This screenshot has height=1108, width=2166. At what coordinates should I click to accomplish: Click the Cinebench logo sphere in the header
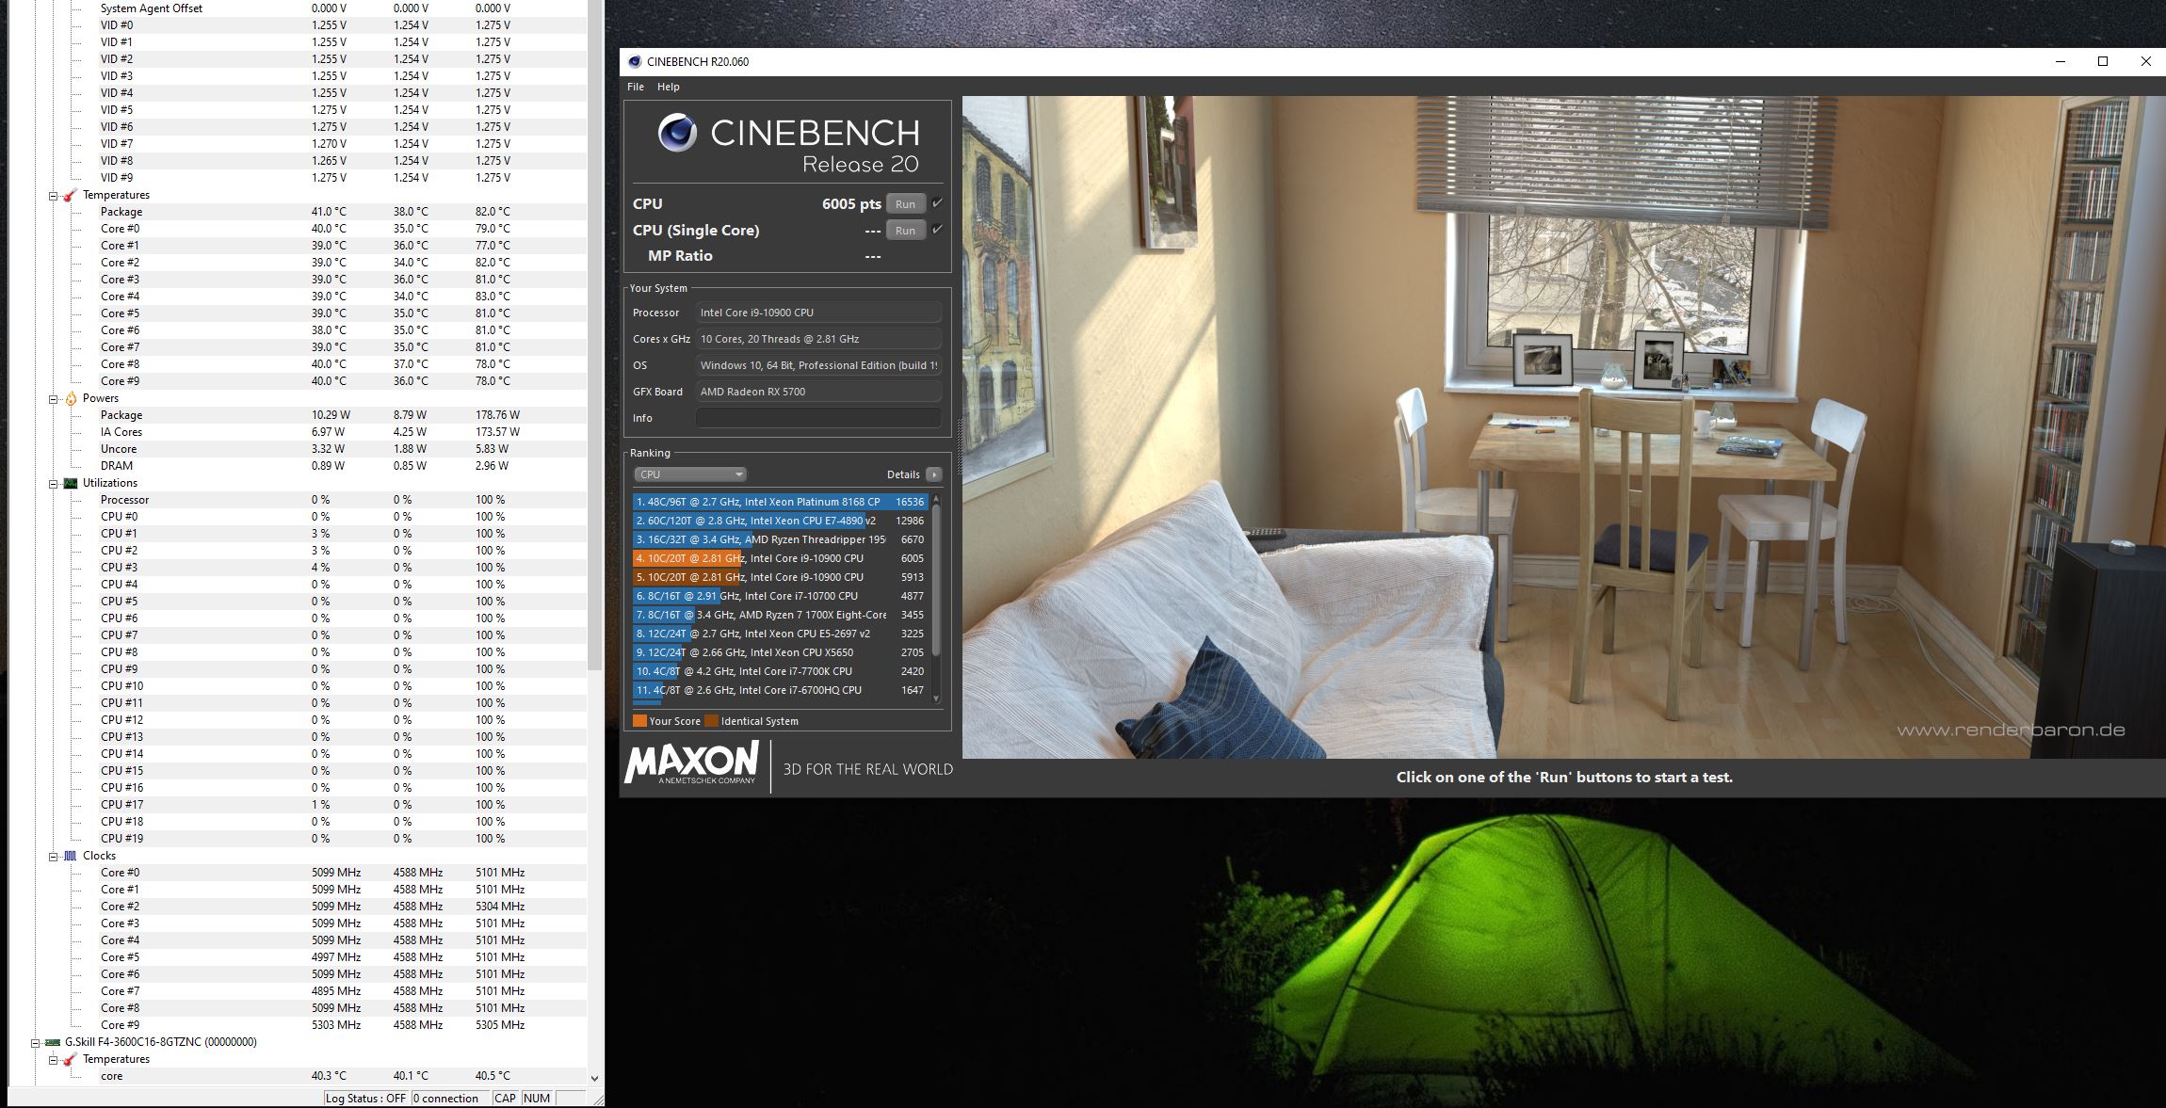tap(677, 133)
